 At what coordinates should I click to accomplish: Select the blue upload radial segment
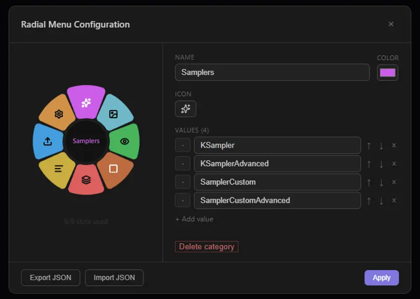point(47,141)
